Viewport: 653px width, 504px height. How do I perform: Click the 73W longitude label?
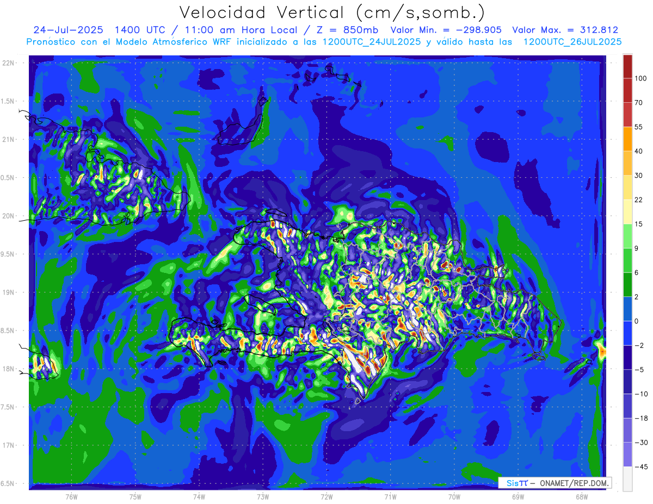pos(263,497)
